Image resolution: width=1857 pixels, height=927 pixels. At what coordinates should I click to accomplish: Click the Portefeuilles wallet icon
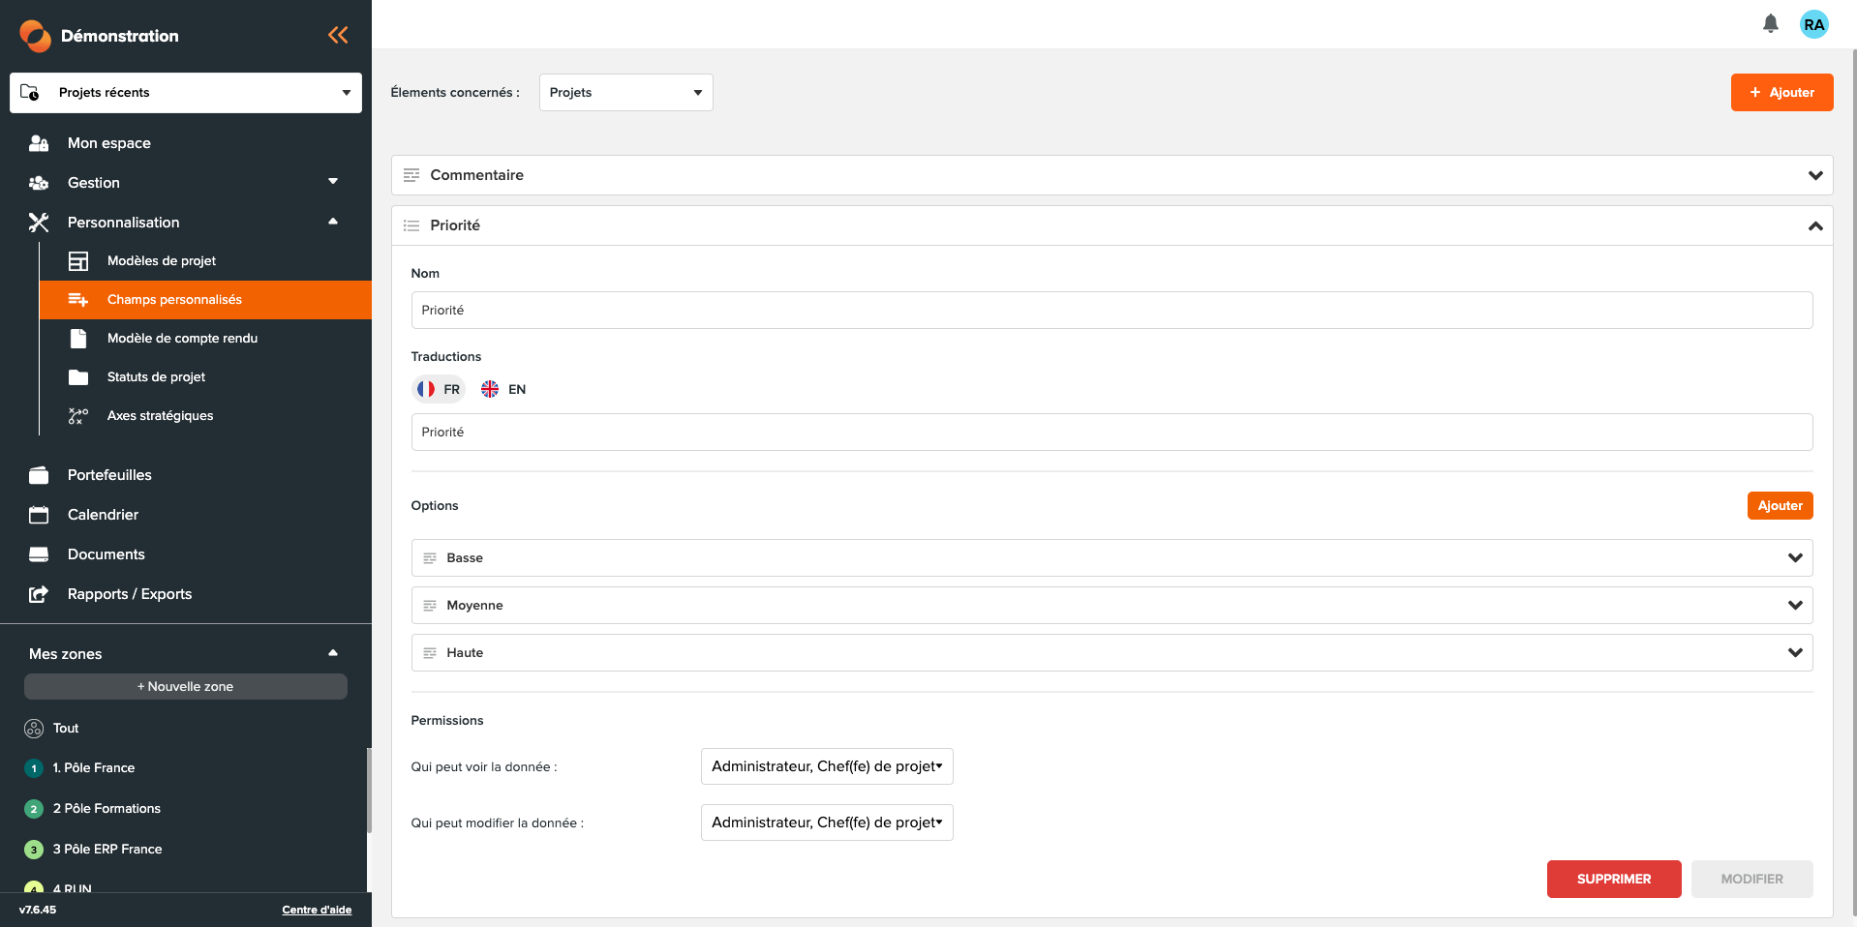point(39,475)
